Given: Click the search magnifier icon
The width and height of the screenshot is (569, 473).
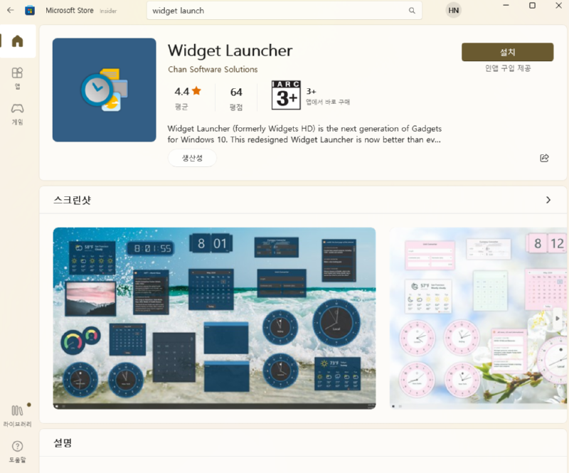Looking at the screenshot, I should 412,11.
